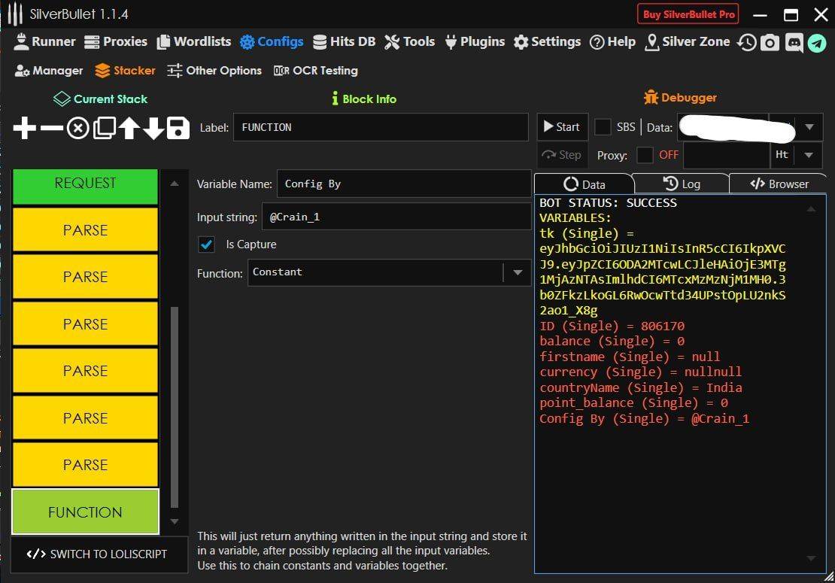Viewport: 835px width, 583px height.
Task: Save the config with the floppy disk icon
Action: point(178,129)
